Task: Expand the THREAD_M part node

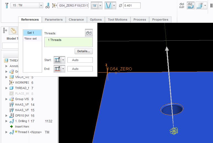Action: click(x=6, y=88)
